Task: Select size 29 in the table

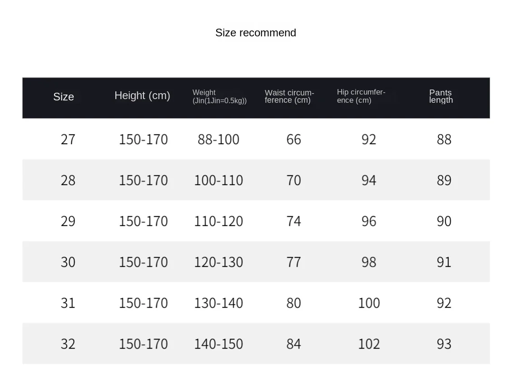Action: (68, 221)
